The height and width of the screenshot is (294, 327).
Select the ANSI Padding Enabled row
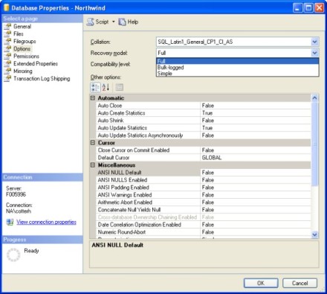tap(204, 188)
